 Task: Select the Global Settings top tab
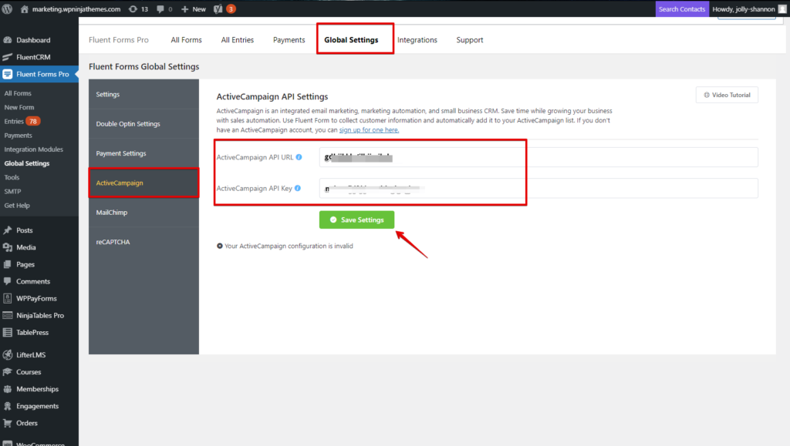351,40
